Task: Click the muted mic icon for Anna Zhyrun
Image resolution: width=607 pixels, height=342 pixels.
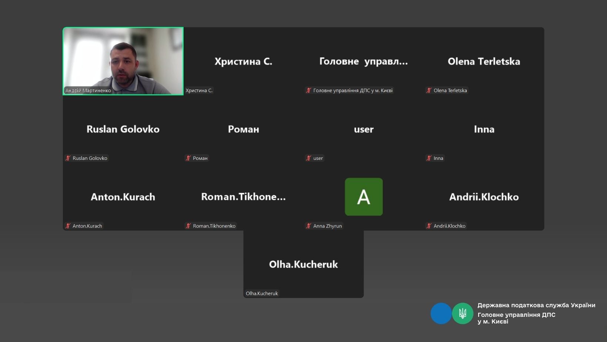Action: (309, 226)
